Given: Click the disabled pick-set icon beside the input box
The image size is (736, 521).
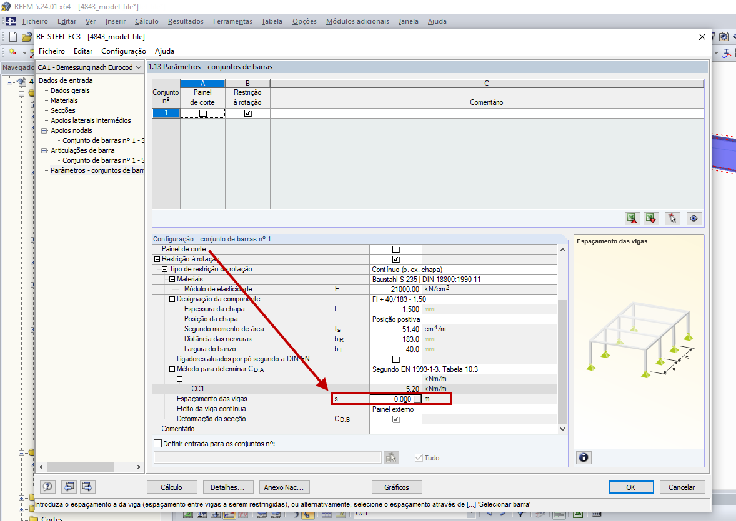Looking at the screenshot, I should click(x=391, y=458).
